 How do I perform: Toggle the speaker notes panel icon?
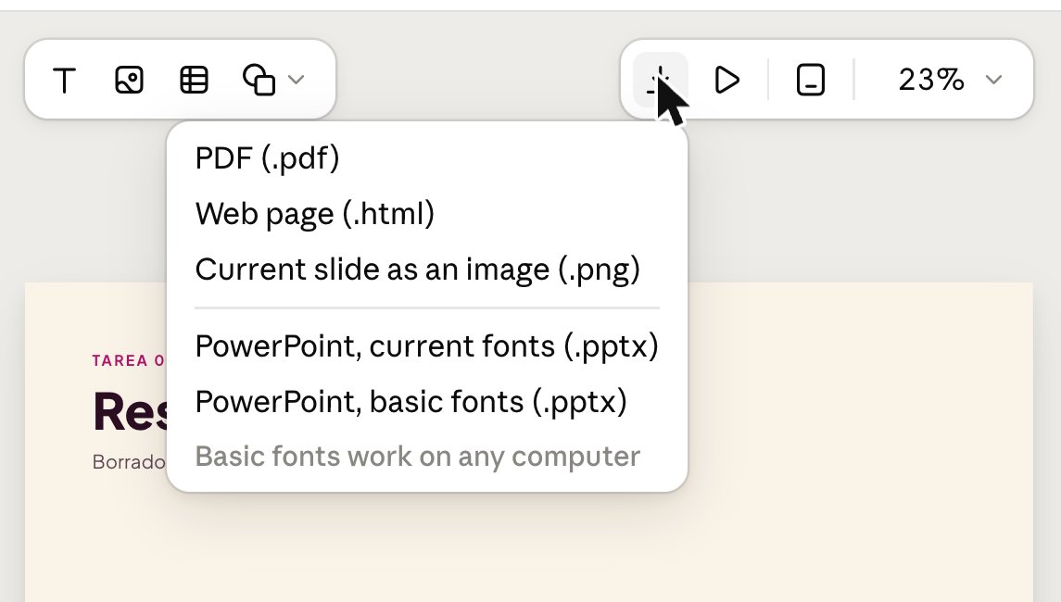coord(811,80)
